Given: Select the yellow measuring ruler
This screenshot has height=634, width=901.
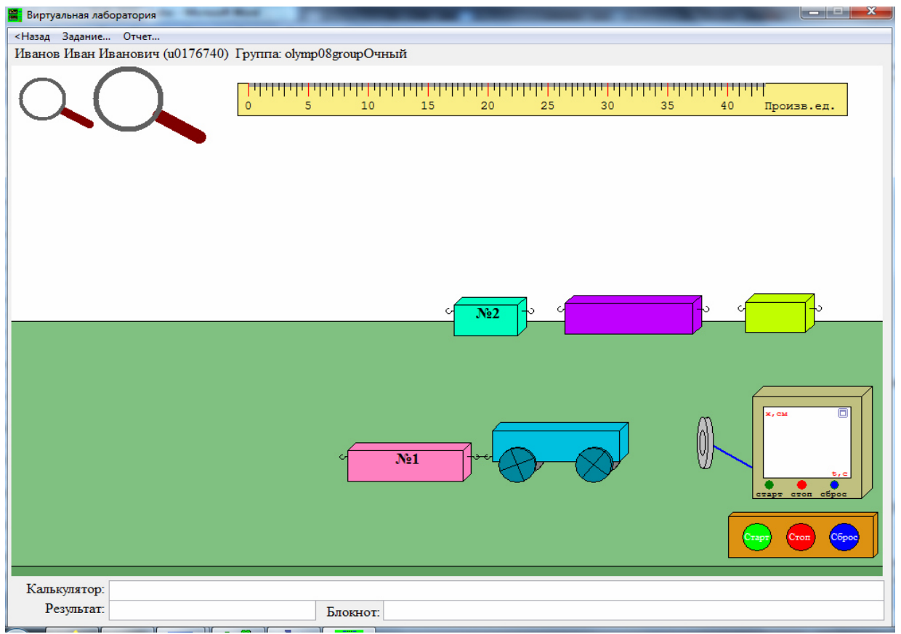Looking at the screenshot, I should pyautogui.click(x=543, y=99).
